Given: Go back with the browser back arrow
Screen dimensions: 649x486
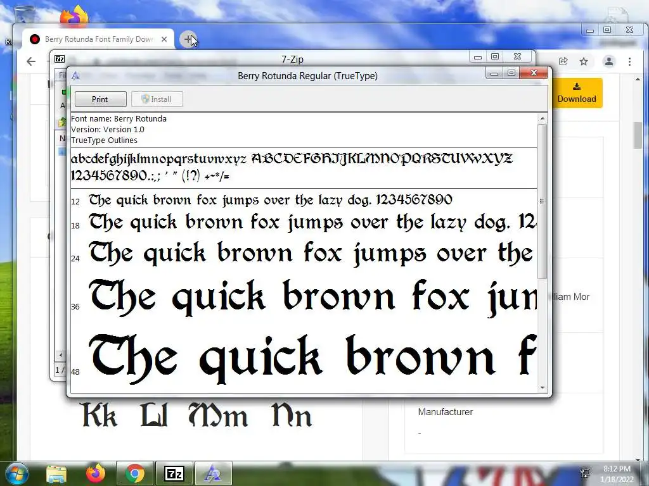Looking at the screenshot, I should tap(31, 61).
